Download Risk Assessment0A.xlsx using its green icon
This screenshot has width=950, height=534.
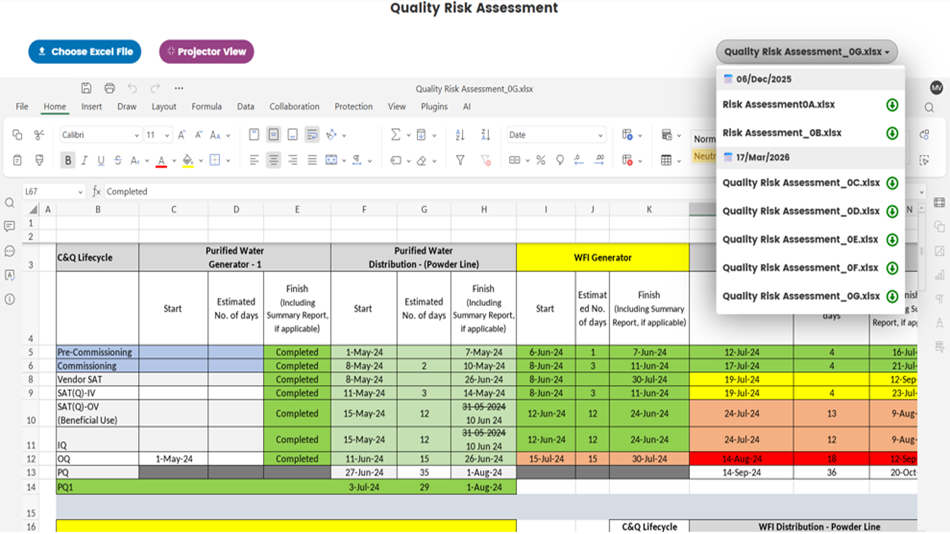point(892,105)
